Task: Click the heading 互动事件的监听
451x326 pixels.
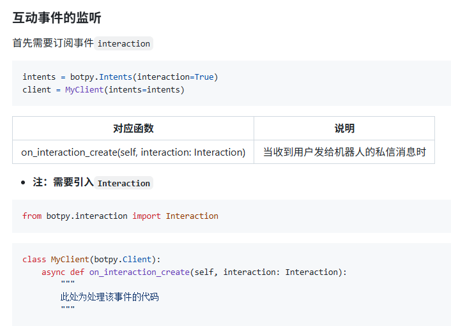Action: point(57,17)
